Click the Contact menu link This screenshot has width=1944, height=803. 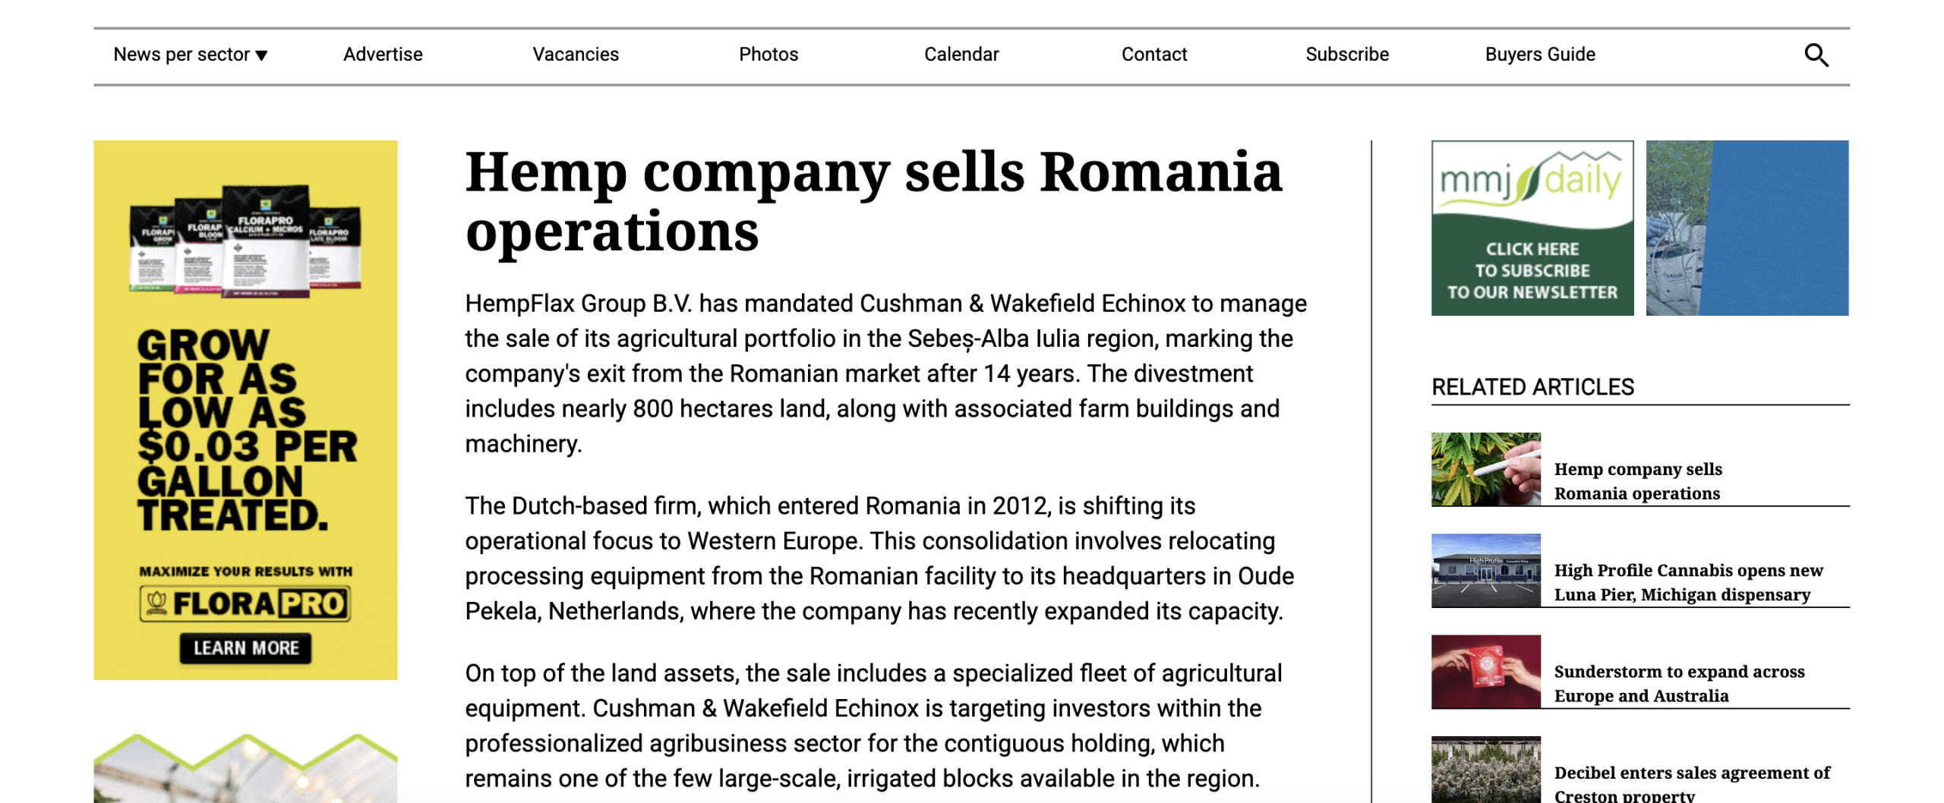[x=1153, y=55]
